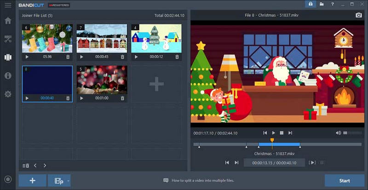Play the video in preview panel

click(x=273, y=133)
